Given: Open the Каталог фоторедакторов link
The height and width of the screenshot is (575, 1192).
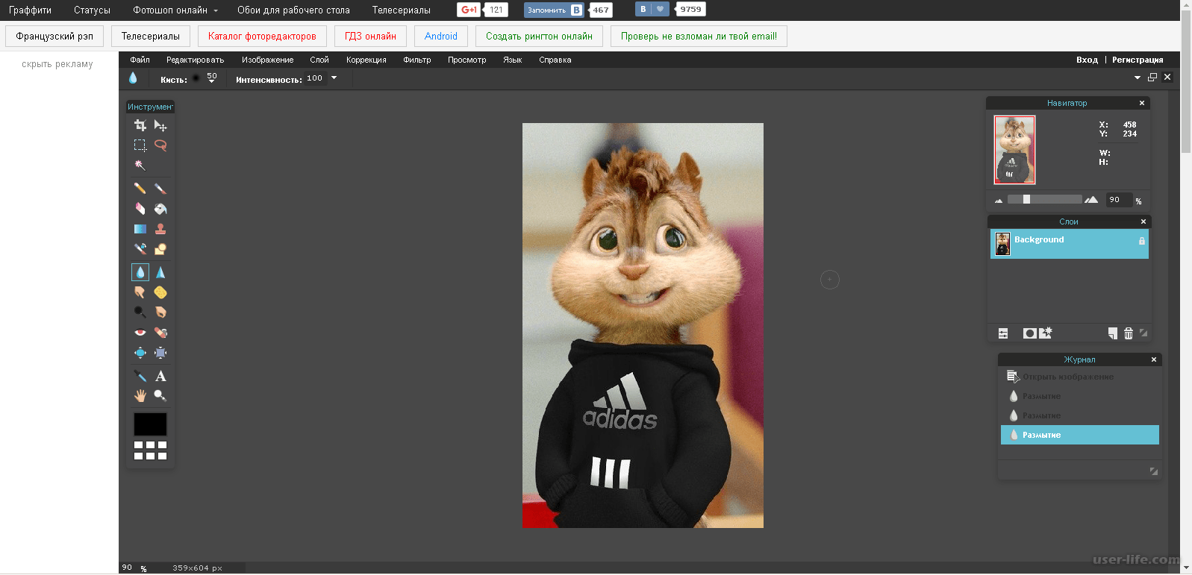Looking at the screenshot, I should point(262,37).
